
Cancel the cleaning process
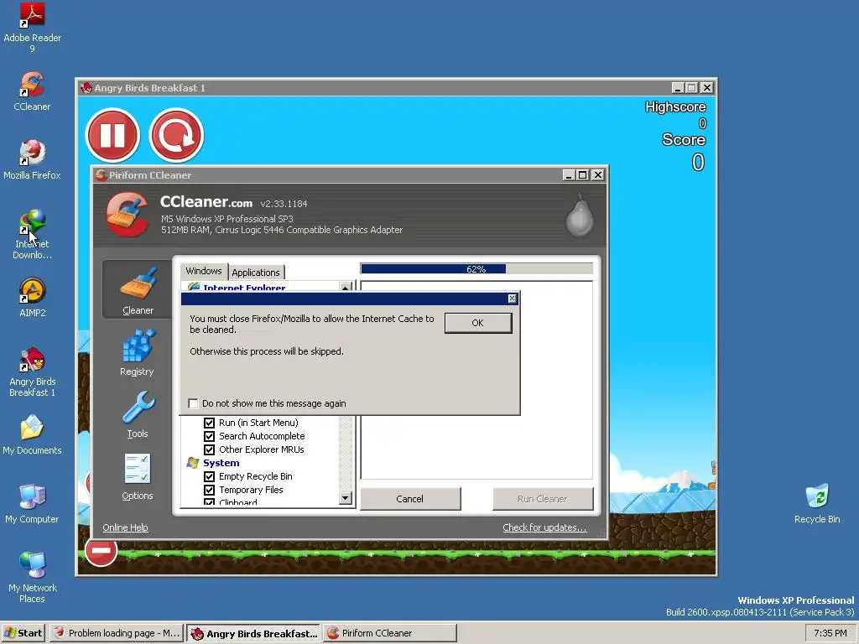(409, 499)
